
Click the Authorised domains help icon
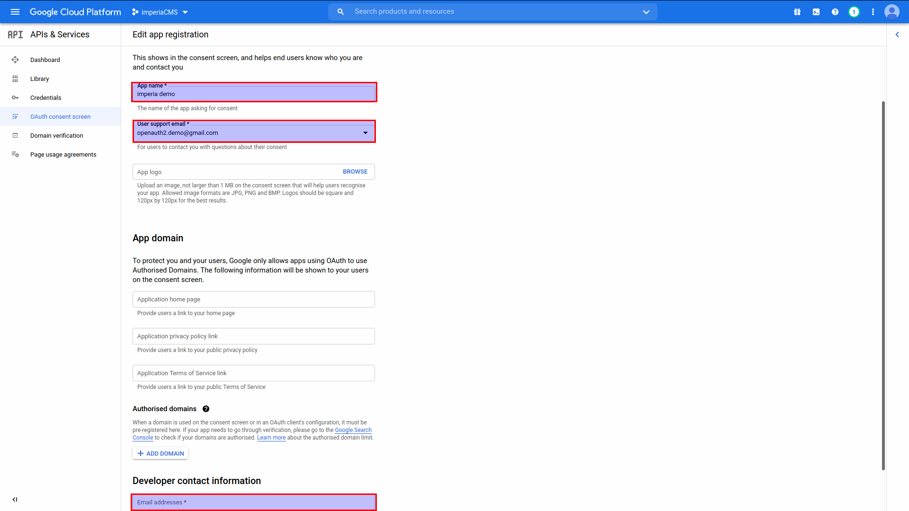206,409
